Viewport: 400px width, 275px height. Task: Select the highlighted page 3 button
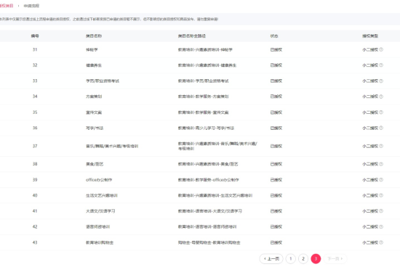coord(316,259)
